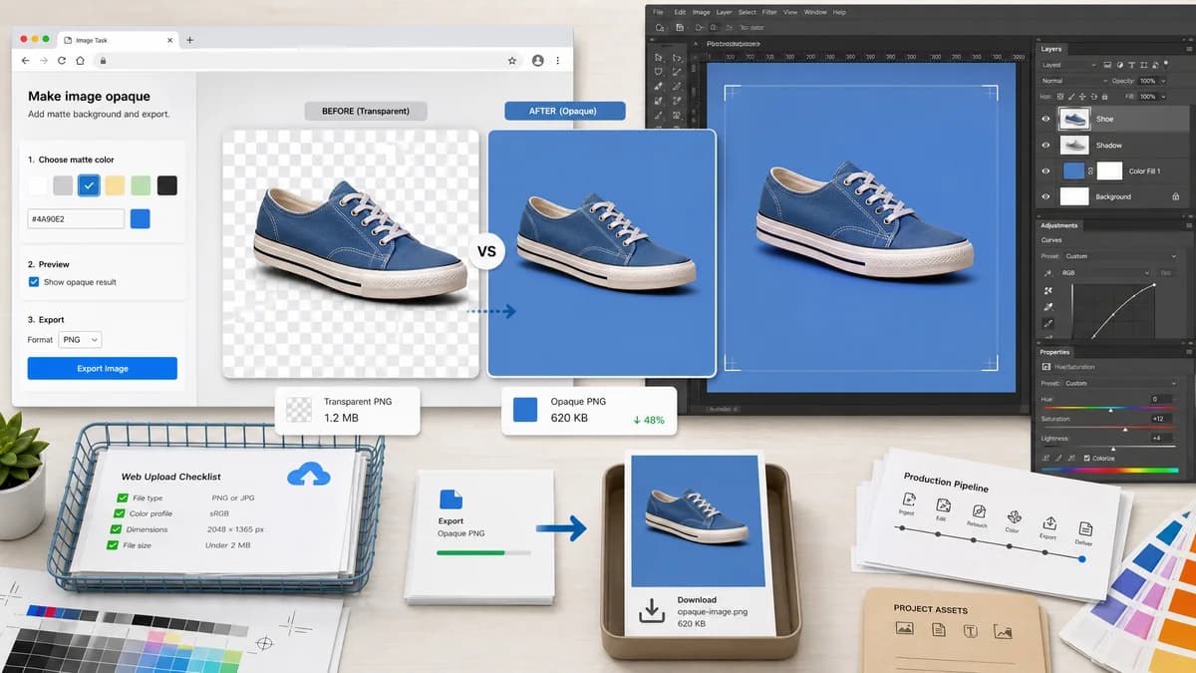Click the transparent shoe preview image
The image size is (1196, 673).
[x=351, y=253]
